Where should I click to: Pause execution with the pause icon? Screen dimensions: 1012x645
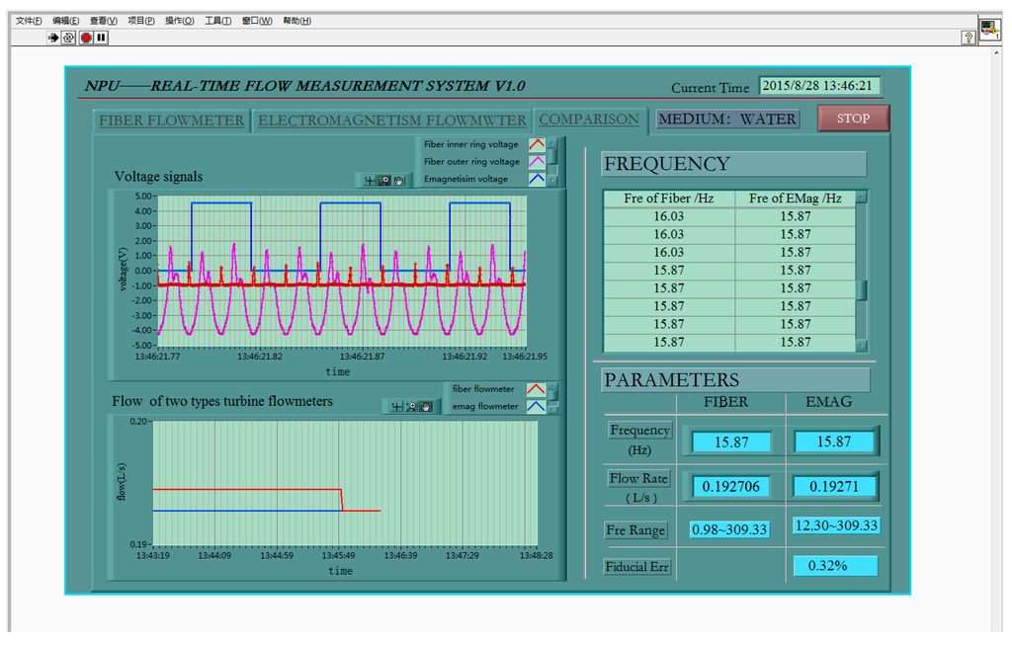point(101,38)
